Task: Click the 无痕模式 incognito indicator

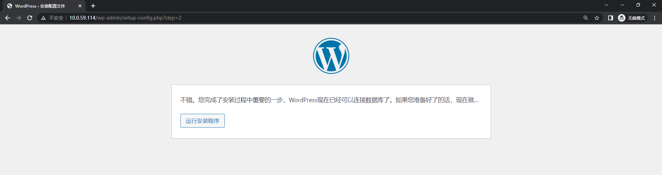Action: click(632, 18)
